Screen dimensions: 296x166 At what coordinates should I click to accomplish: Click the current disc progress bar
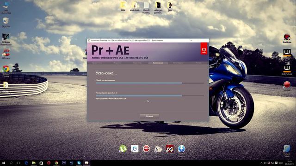point(150,95)
